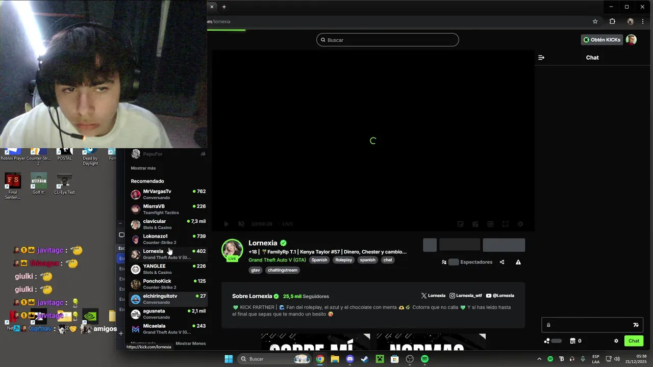The width and height of the screenshot is (653, 367).
Task: Open CL-Eye Test desktop shortcut
Action: pyautogui.click(x=64, y=184)
